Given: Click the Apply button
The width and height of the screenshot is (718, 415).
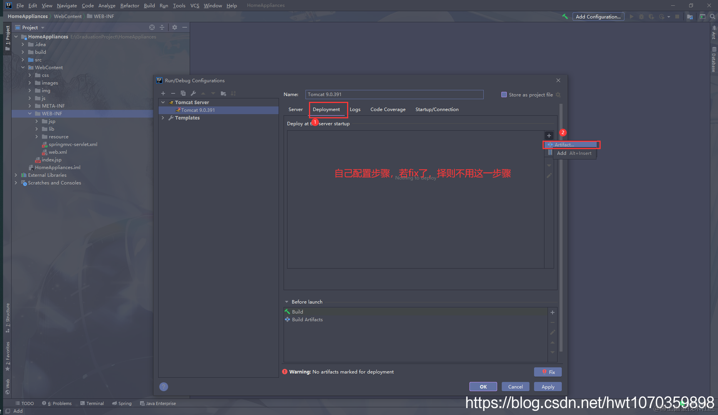Looking at the screenshot, I should (x=548, y=387).
